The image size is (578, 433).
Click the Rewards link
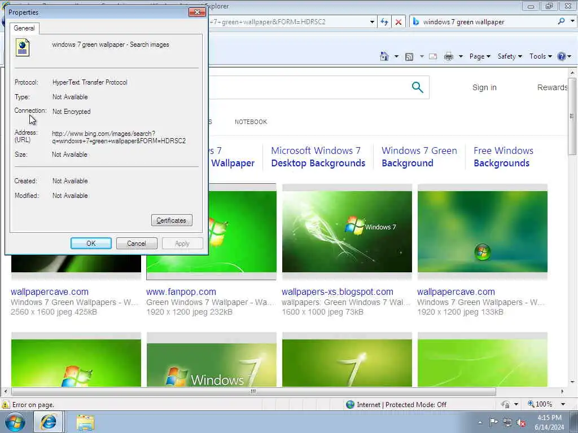(552, 87)
